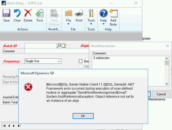Click the View History workflow icon

[x=54, y=13]
